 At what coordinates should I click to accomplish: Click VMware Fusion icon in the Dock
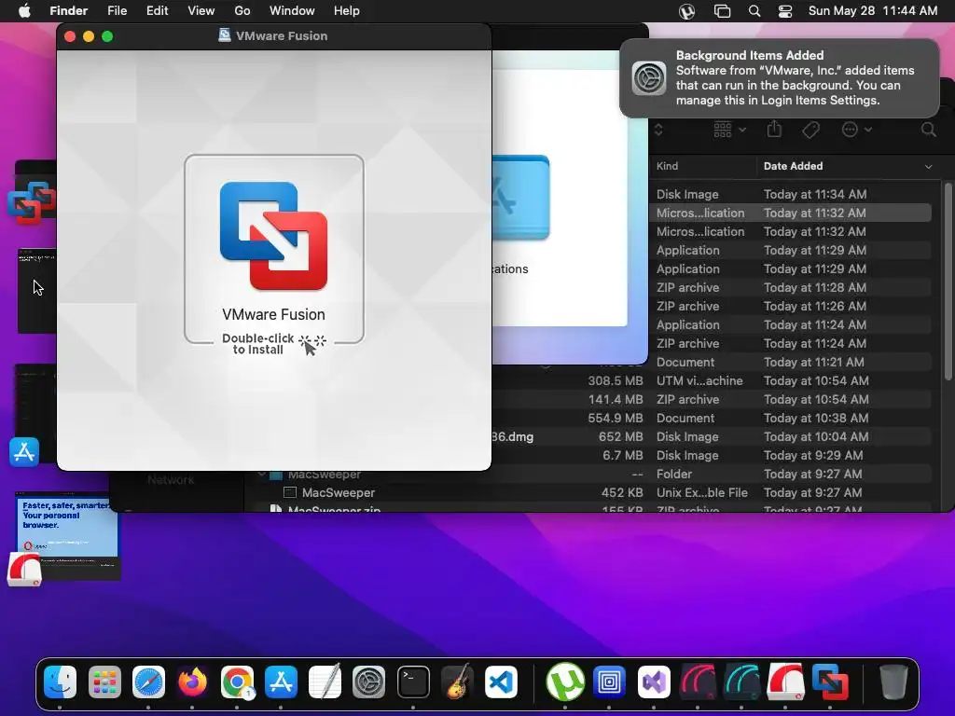click(x=830, y=682)
